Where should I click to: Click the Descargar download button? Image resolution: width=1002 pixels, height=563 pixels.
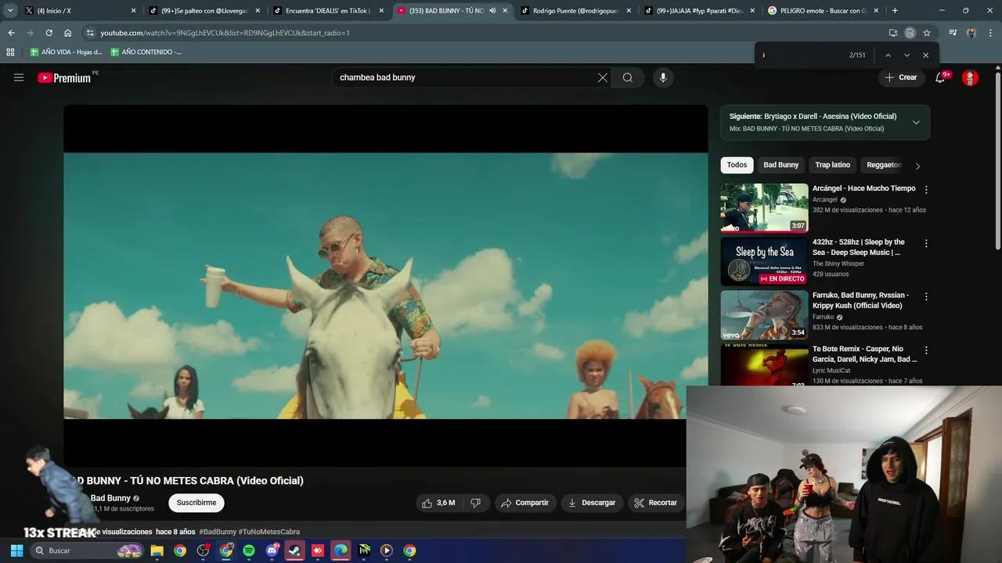(593, 503)
